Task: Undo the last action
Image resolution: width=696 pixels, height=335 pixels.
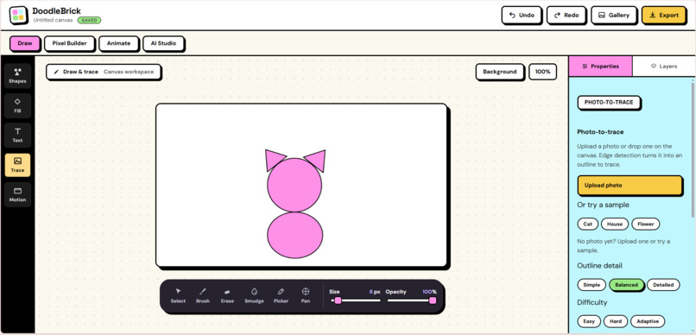Action: 522,15
